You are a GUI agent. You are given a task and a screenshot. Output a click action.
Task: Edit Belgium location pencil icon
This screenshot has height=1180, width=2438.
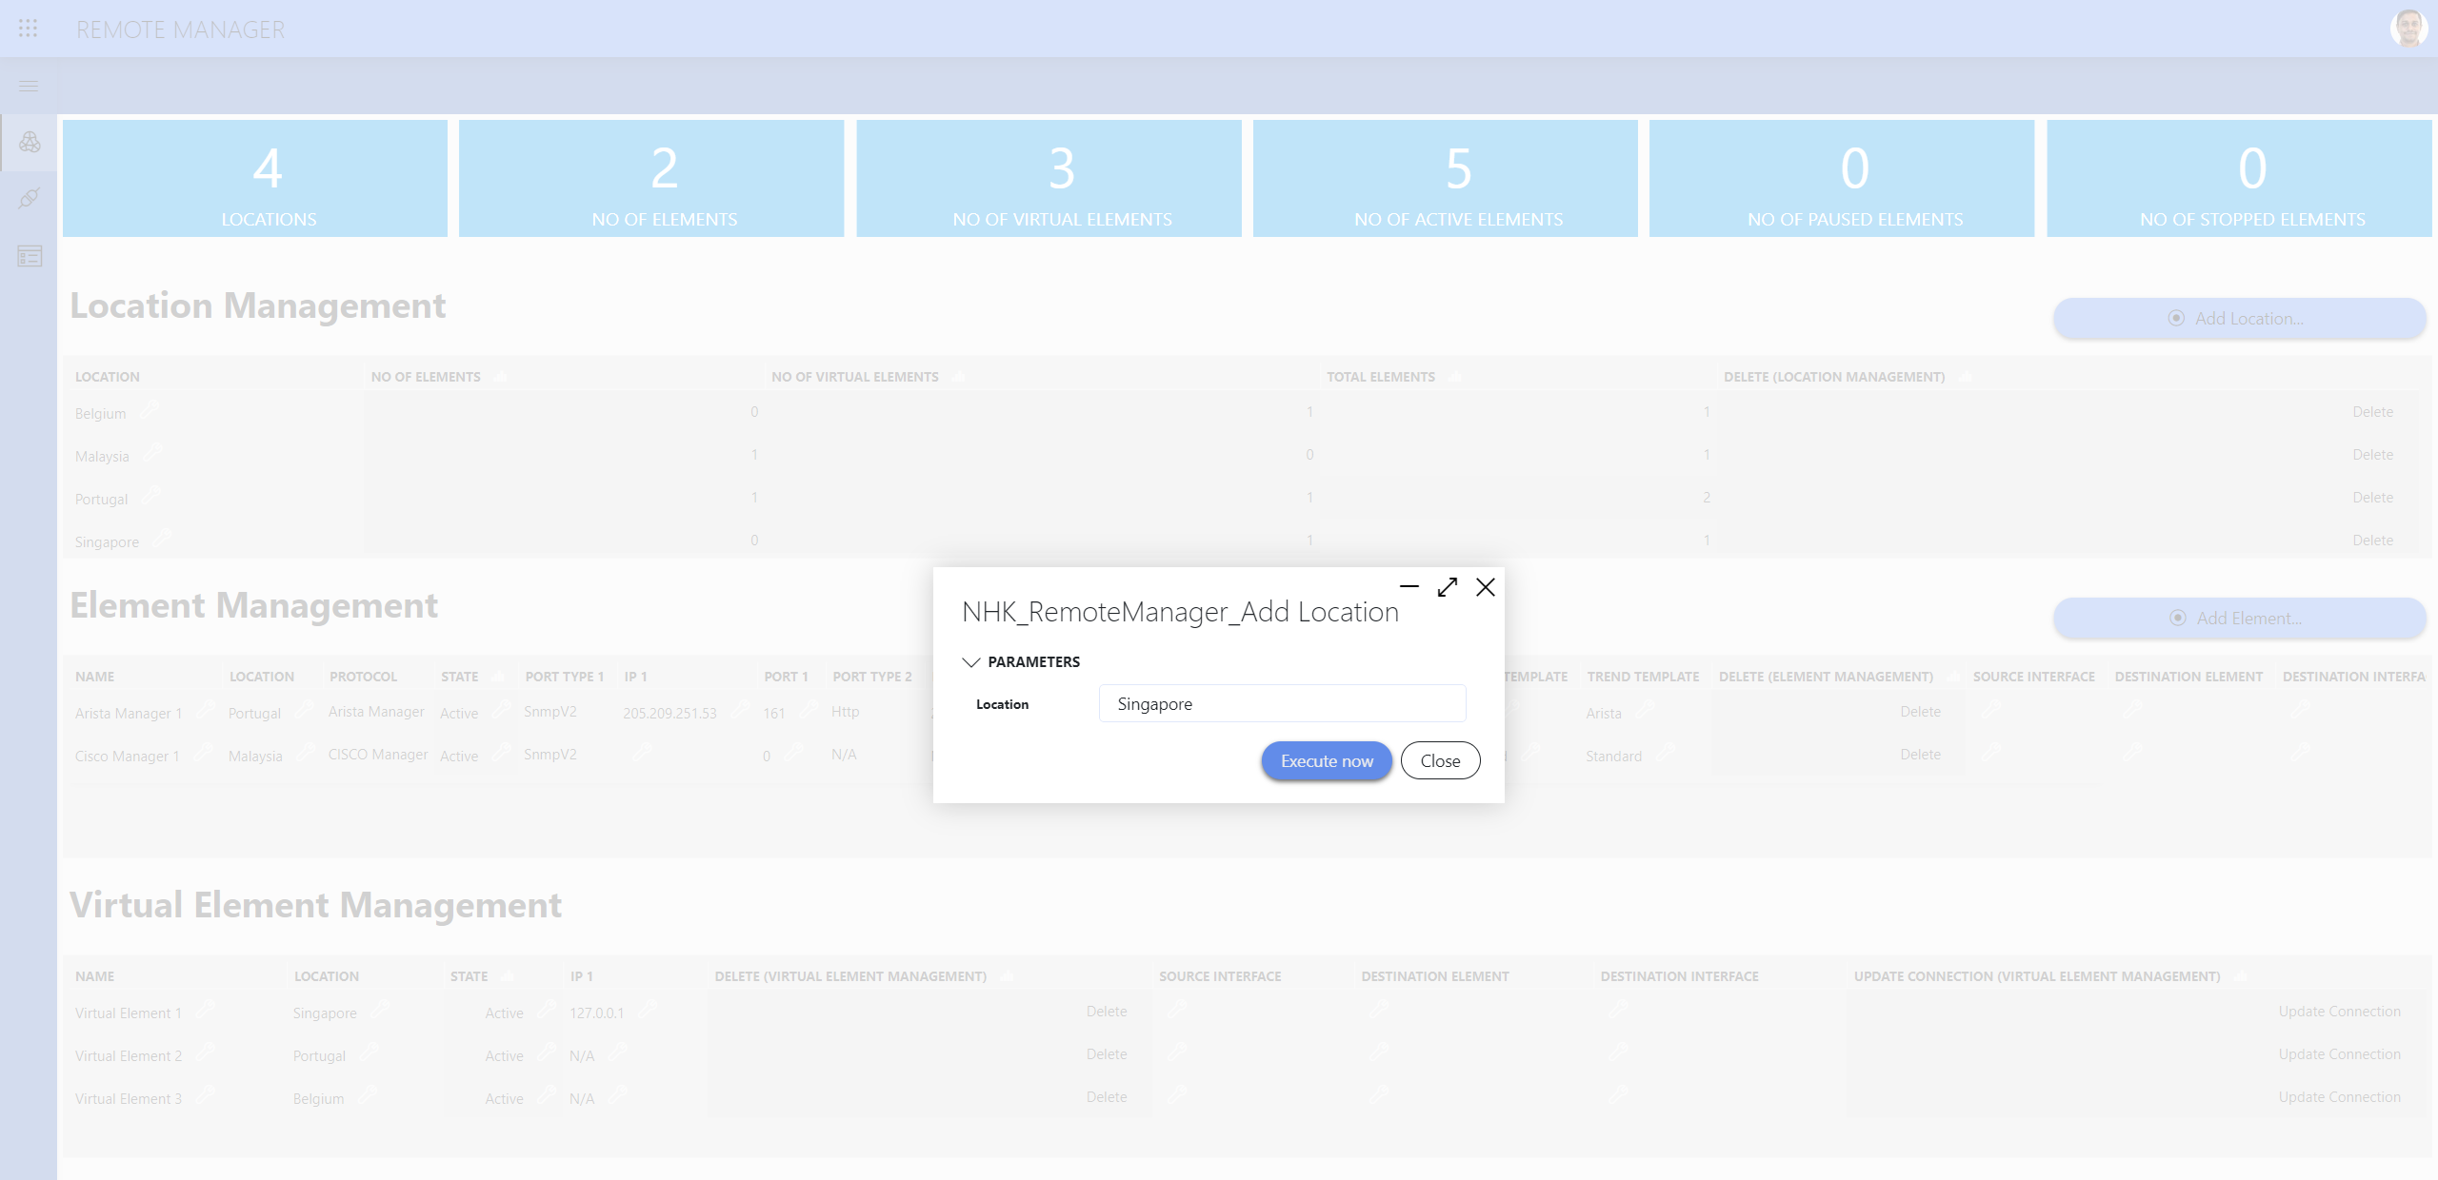point(149,411)
